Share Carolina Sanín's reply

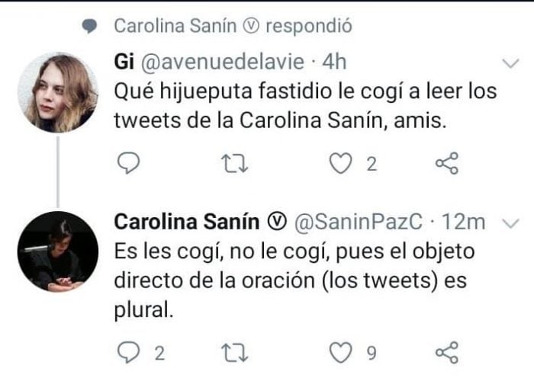[446, 352]
